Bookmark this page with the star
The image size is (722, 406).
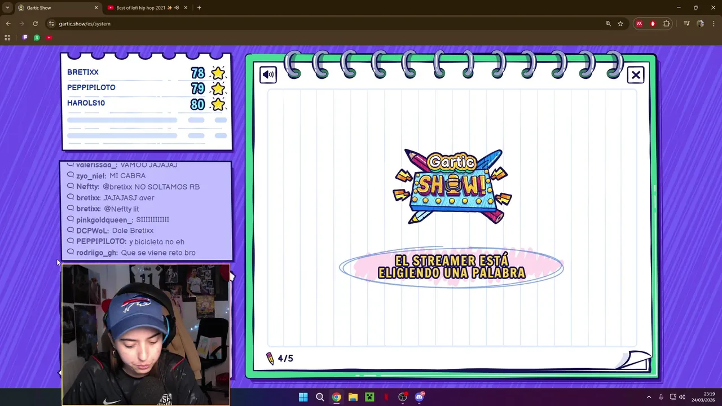620,24
